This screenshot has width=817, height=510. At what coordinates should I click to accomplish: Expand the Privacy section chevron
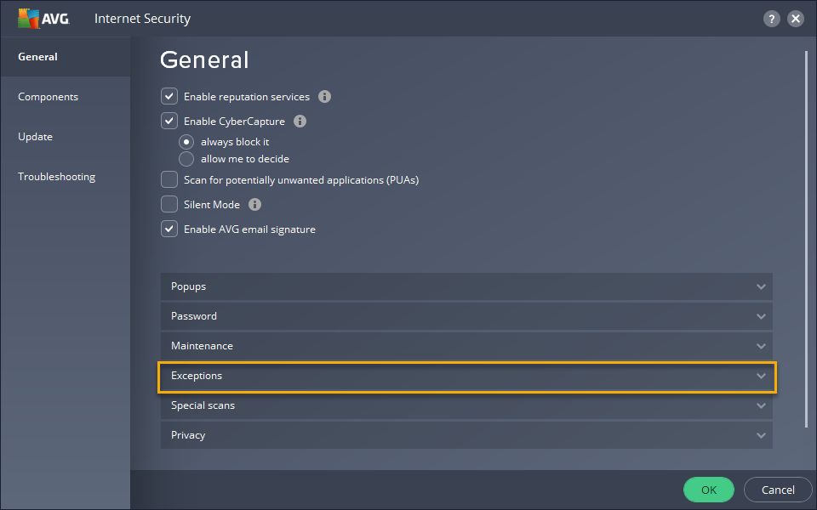coord(761,435)
